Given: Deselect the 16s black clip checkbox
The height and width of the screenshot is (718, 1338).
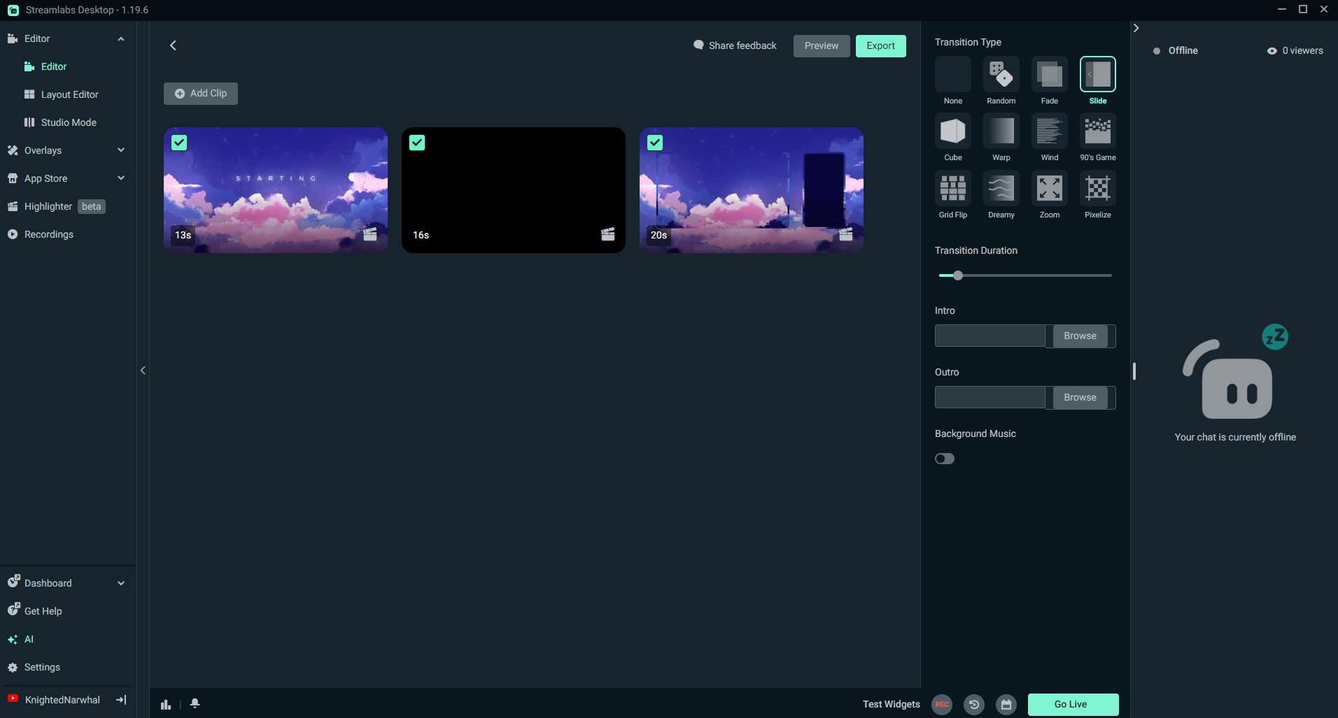Looking at the screenshot, I should tap(417, 143).
